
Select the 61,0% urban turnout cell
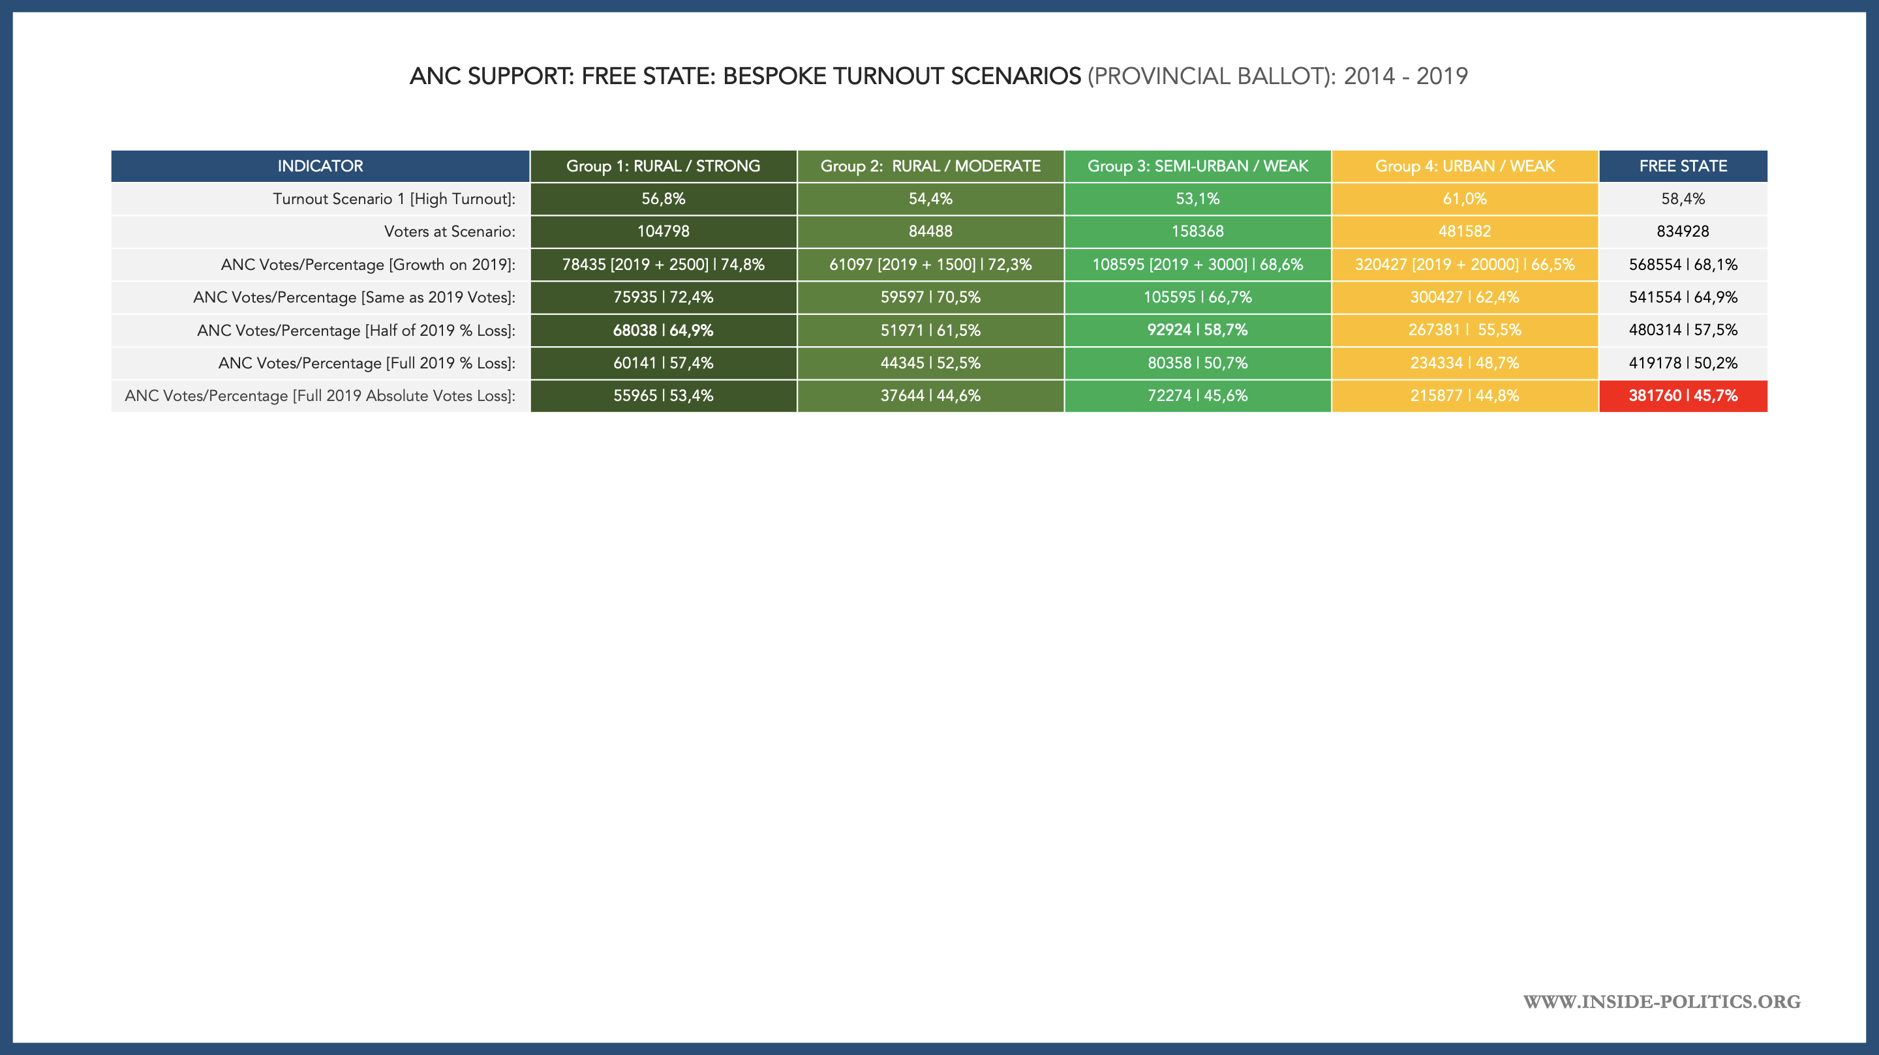(1464, 199)
